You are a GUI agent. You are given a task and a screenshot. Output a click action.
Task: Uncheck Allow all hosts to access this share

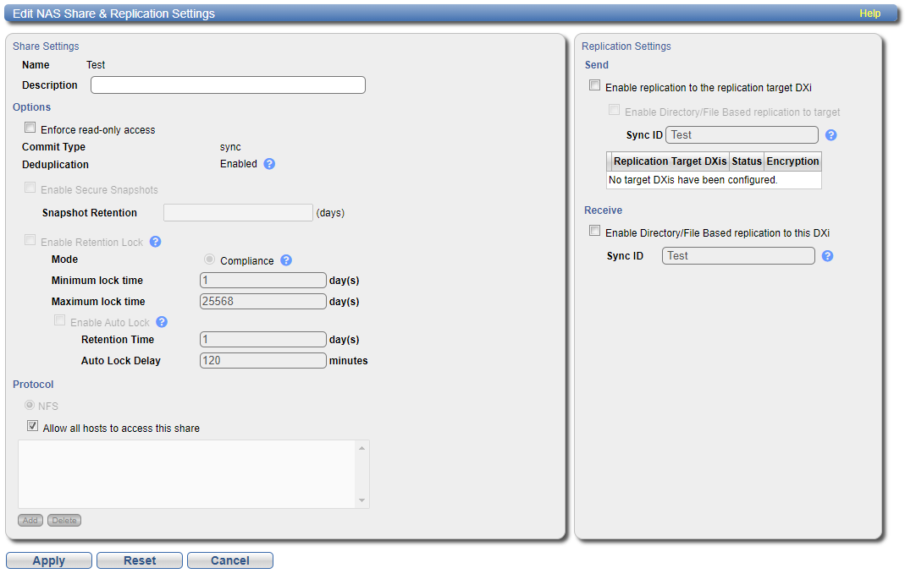coord(32,427)
